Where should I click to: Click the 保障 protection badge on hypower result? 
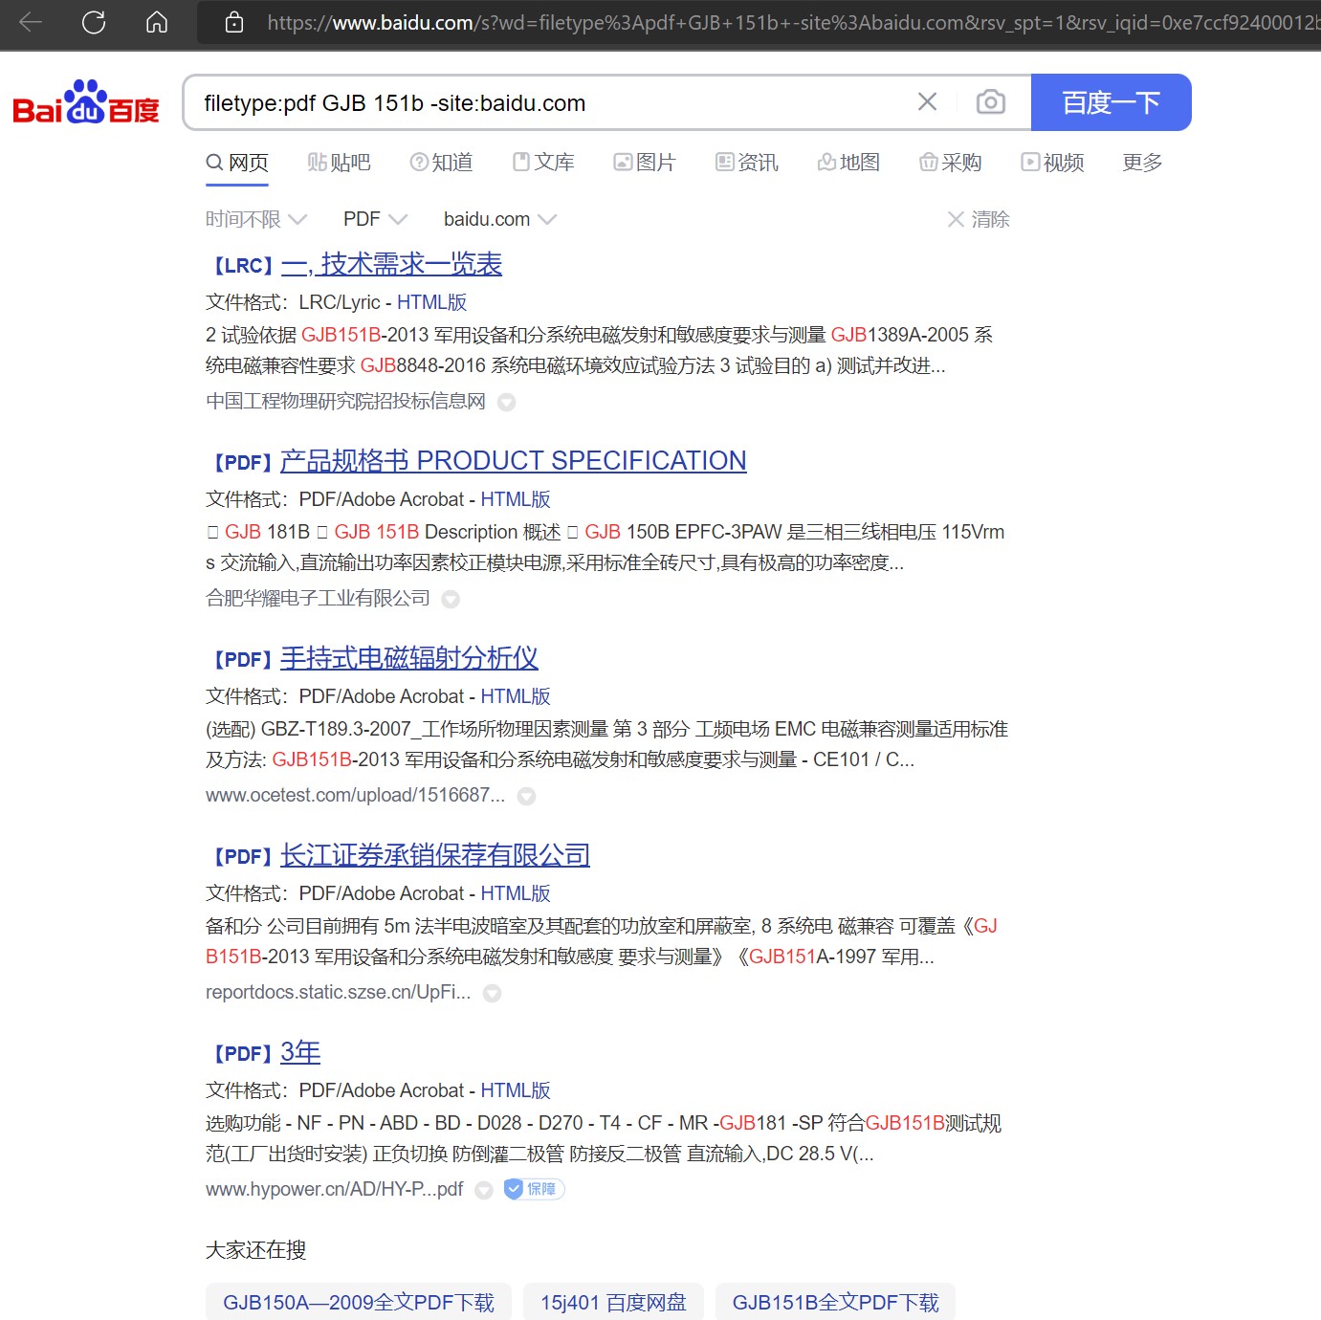534,1189
